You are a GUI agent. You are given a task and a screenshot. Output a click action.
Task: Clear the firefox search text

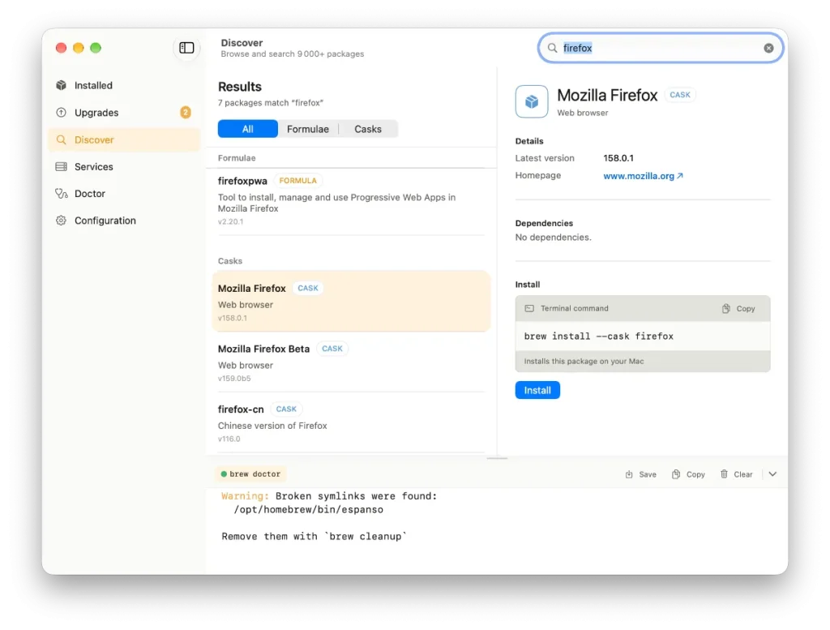click(768, 48)
